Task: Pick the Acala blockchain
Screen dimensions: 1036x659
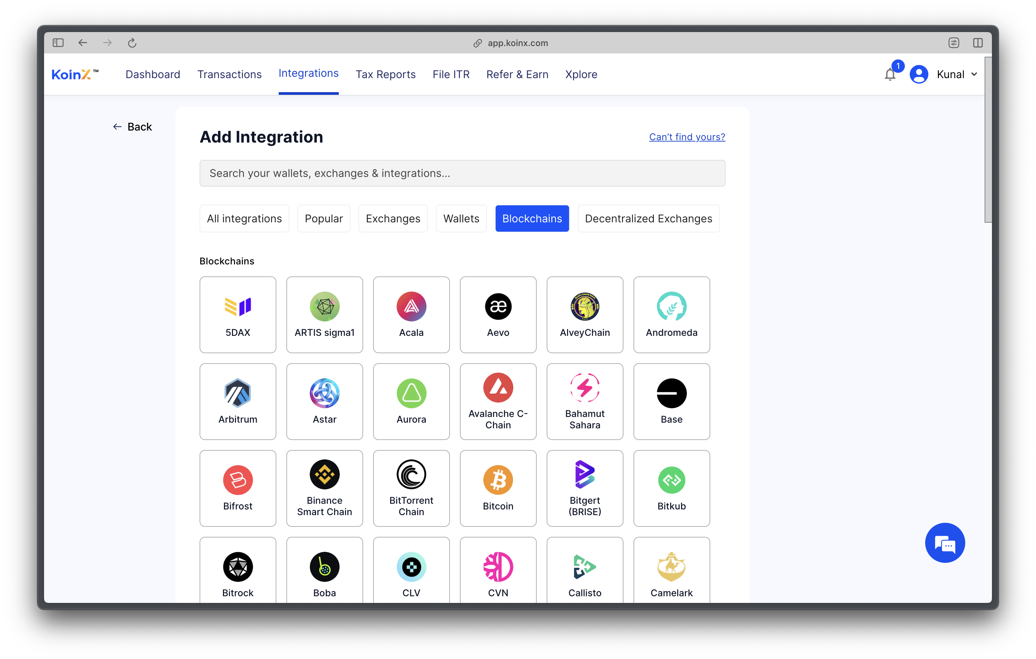Action: coord(411,315)
